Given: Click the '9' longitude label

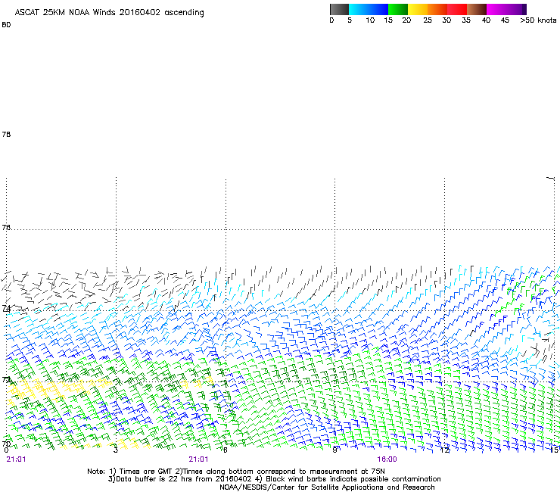Looking at the screenshot, I should [x=334, y=450].
